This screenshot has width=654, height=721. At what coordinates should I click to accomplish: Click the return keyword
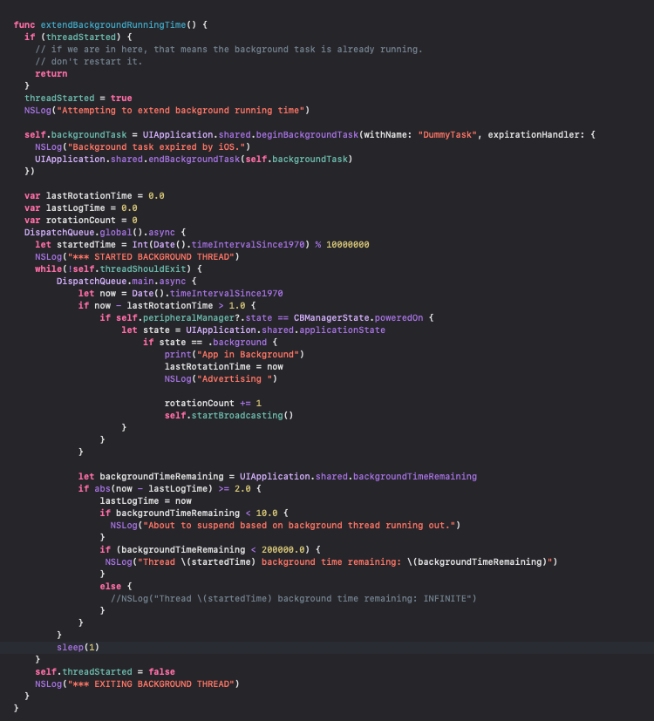(x=51, y=74)
